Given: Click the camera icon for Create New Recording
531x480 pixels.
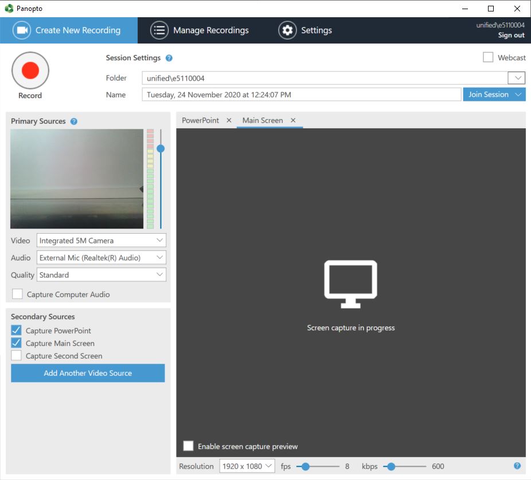Looking at the screenshot, I should pyautogui.click(x=22, y=30).
